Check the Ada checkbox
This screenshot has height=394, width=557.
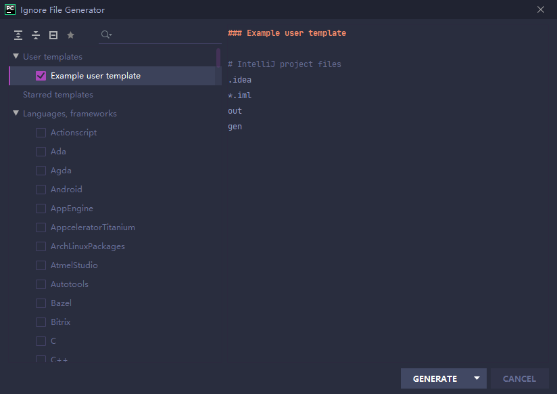click(41, 152)
